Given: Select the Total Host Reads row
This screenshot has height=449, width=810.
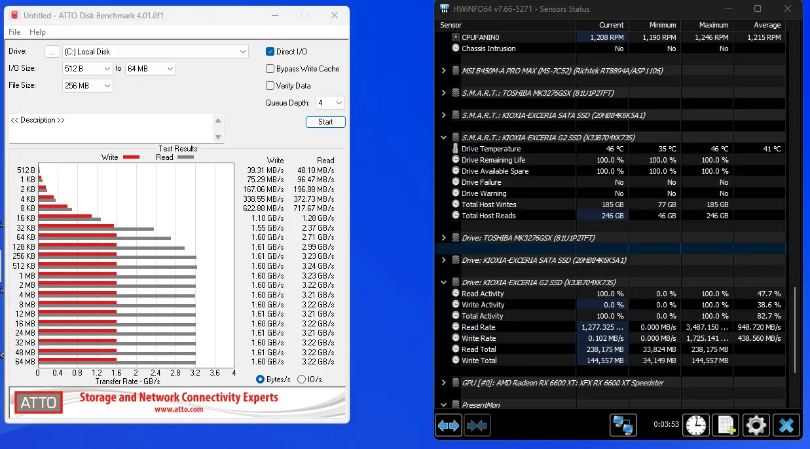Looking at the screenshot, I should click(x=610, y=216).
